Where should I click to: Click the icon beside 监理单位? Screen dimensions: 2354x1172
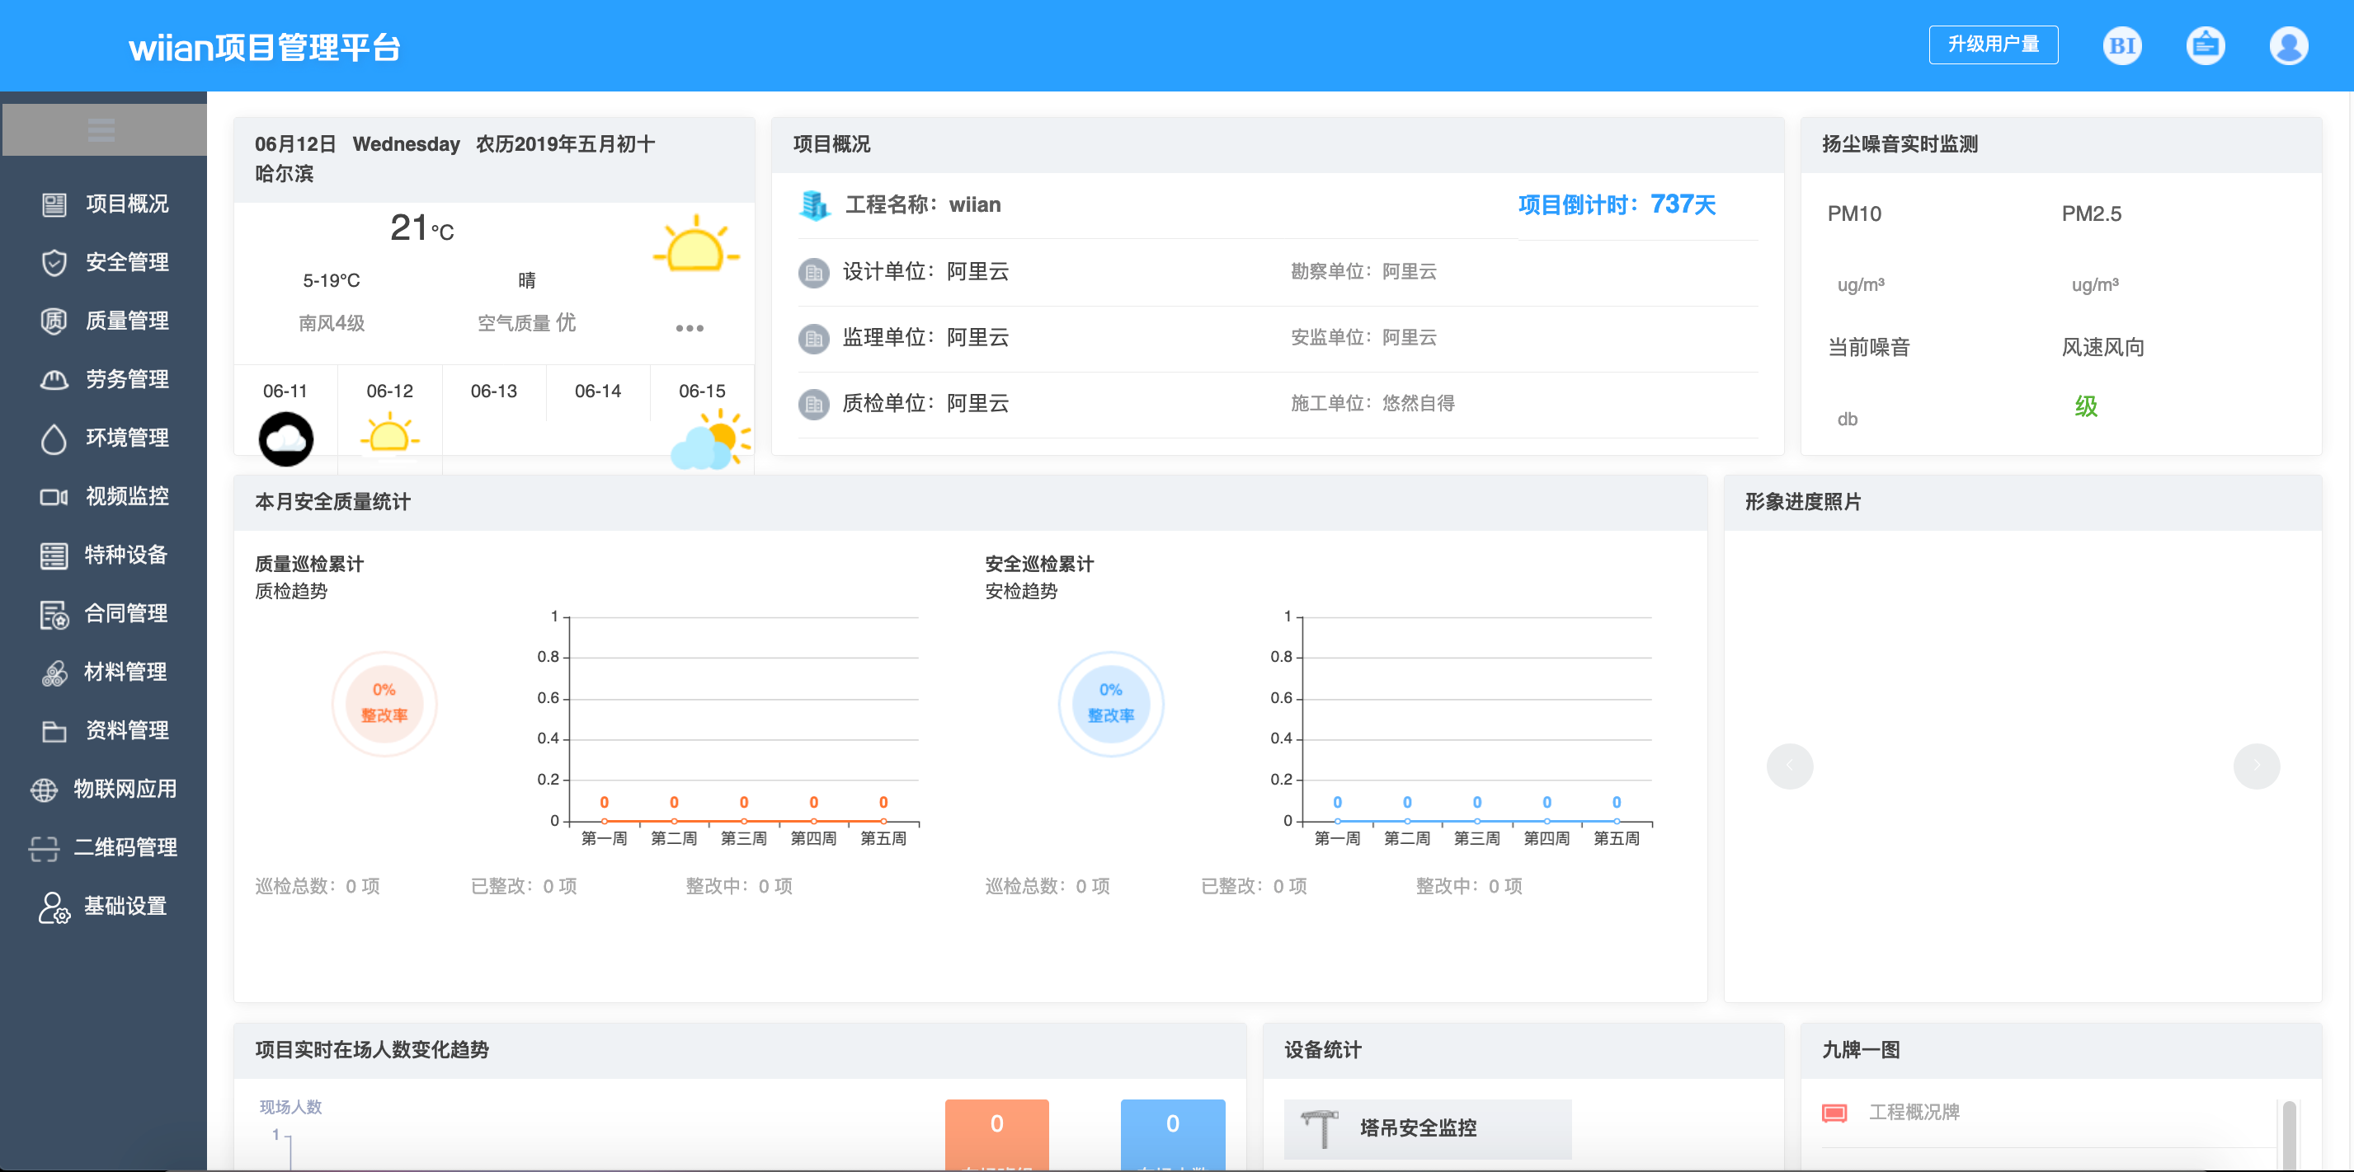813,338
